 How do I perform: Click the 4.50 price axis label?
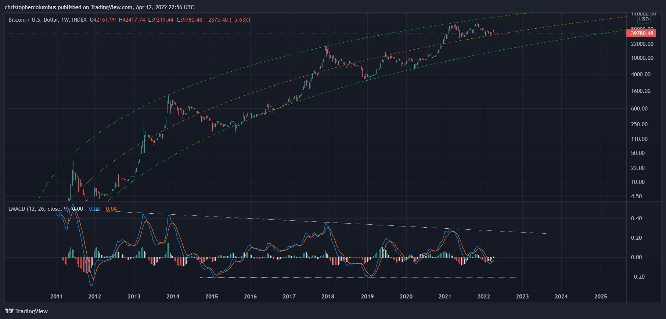tap(636, 196)
